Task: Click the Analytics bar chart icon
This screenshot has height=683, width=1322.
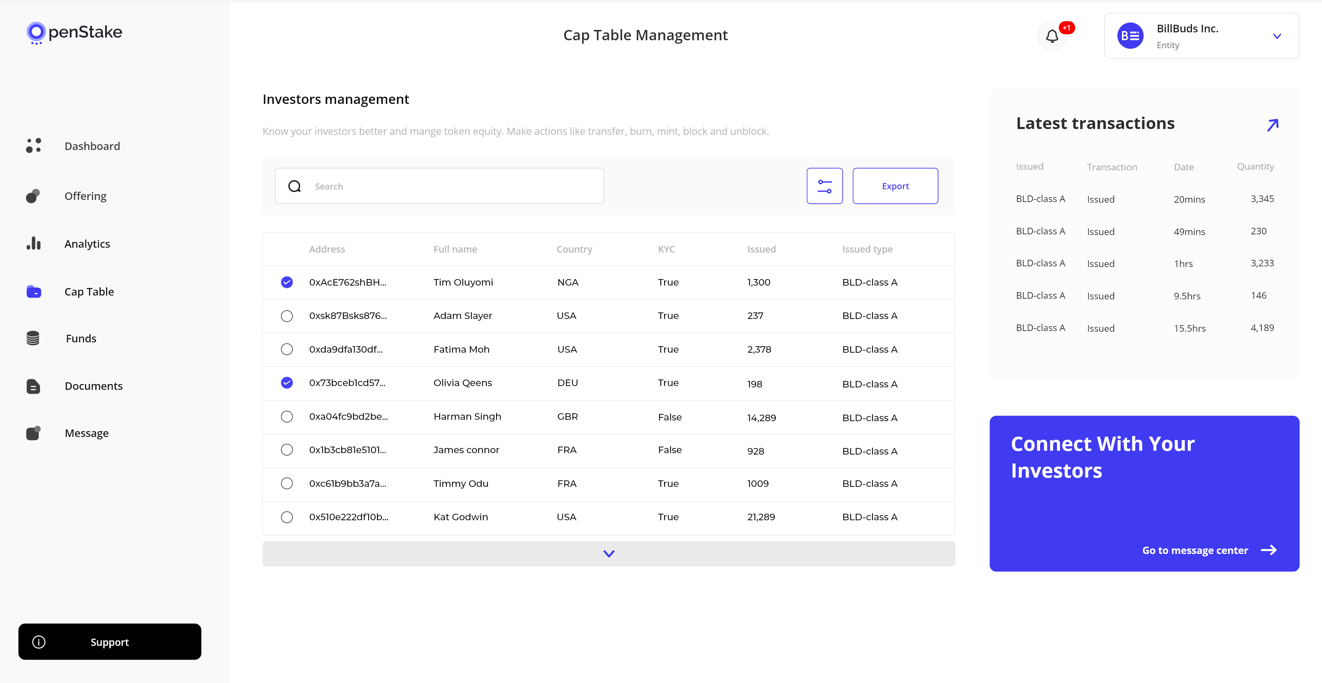Action: 33,244
